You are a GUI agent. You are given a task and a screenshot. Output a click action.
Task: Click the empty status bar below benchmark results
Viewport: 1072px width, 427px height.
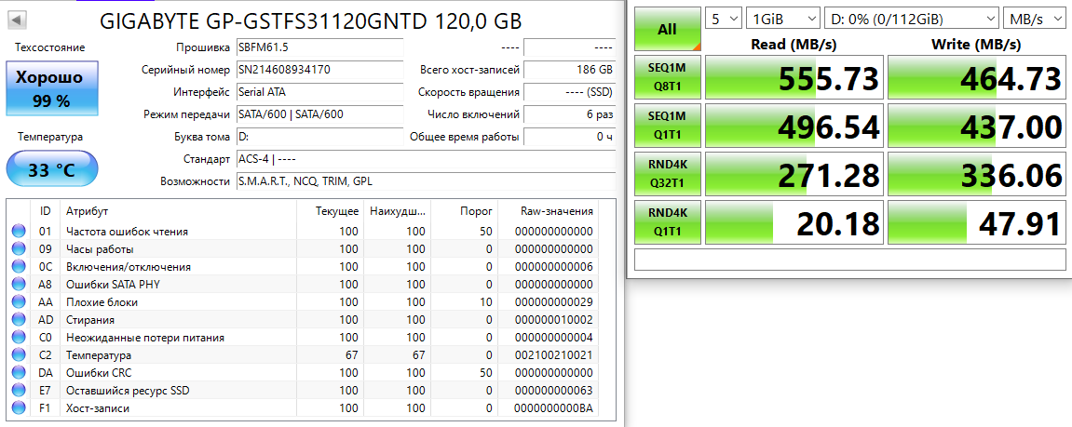pyautogui.click(x=850, y=260)
